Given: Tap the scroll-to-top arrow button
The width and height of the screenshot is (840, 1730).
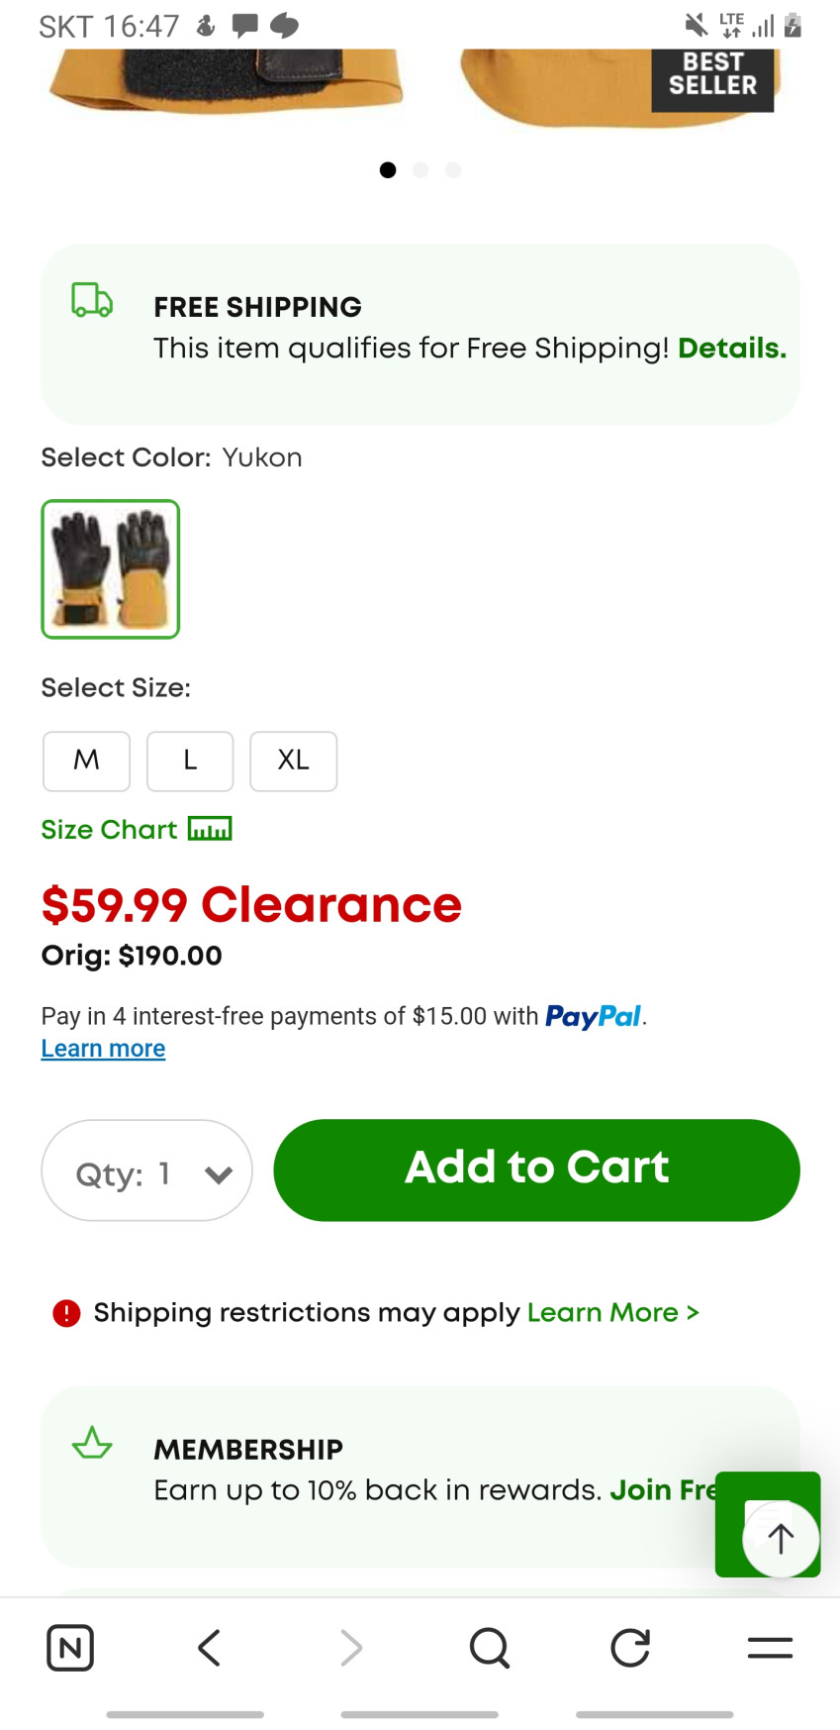Looking at the screenshot, I should coord(781,1538).
